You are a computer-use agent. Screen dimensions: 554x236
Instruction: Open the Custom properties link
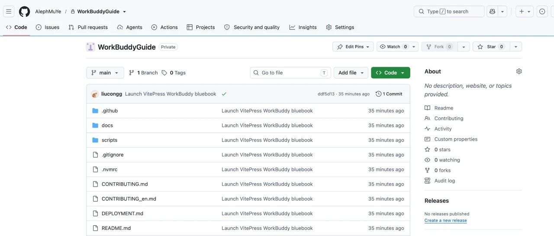(451, 139)
